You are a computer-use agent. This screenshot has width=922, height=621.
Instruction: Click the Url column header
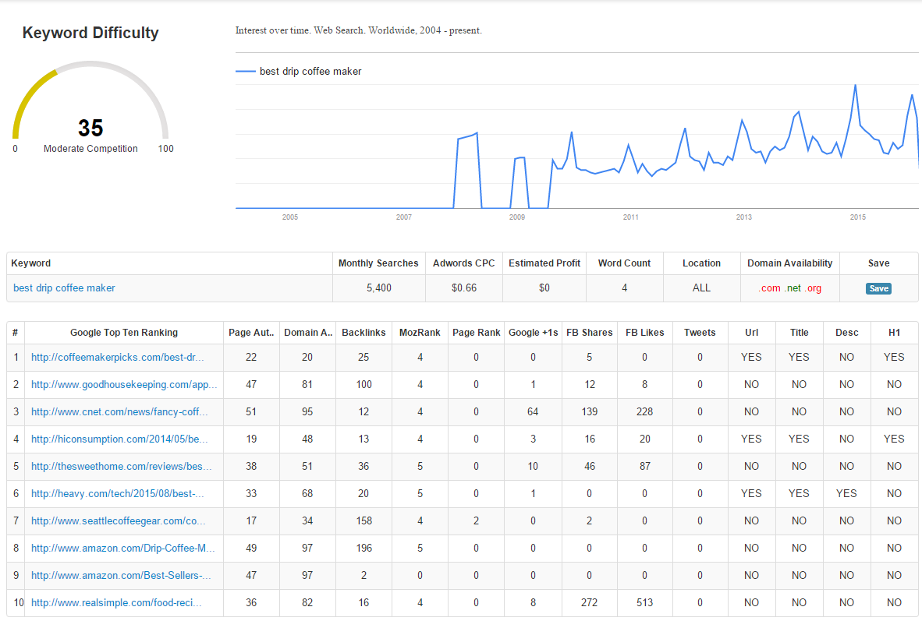click(x=751, y=333)
